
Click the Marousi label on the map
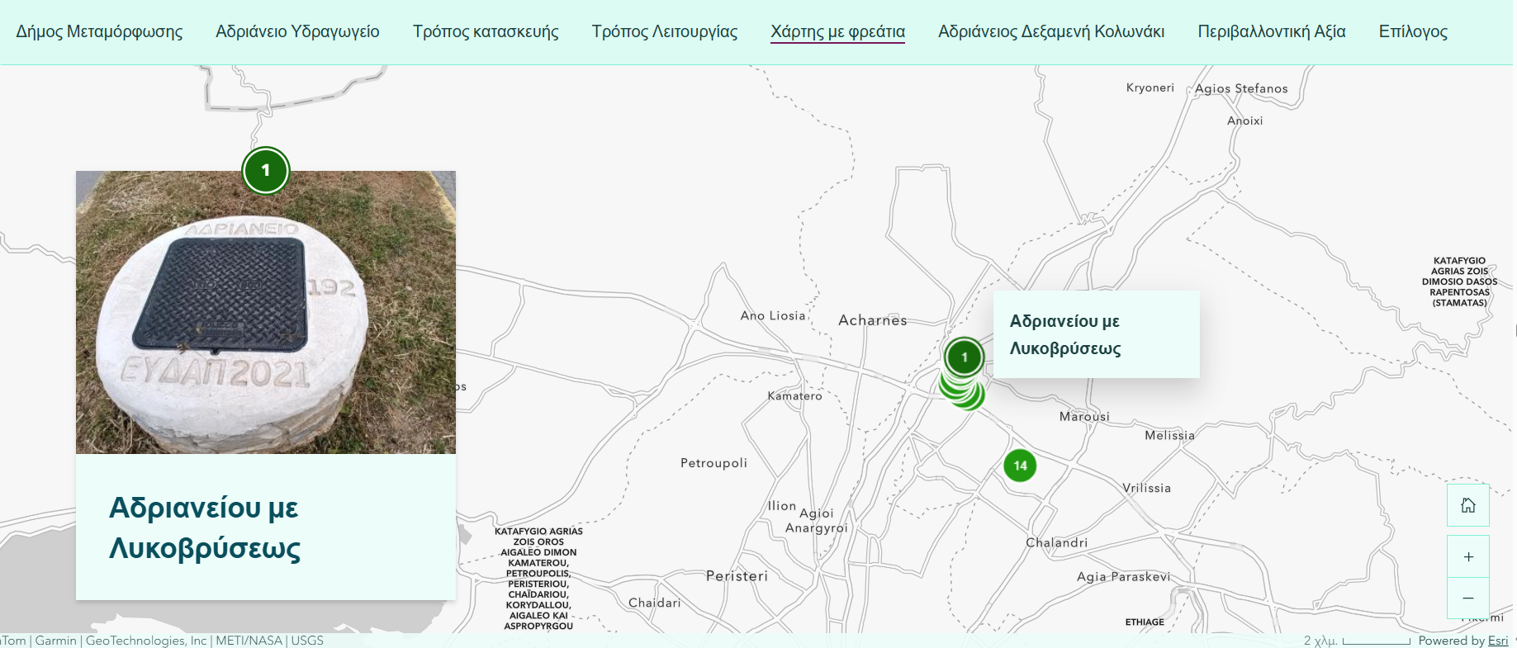1083,417
